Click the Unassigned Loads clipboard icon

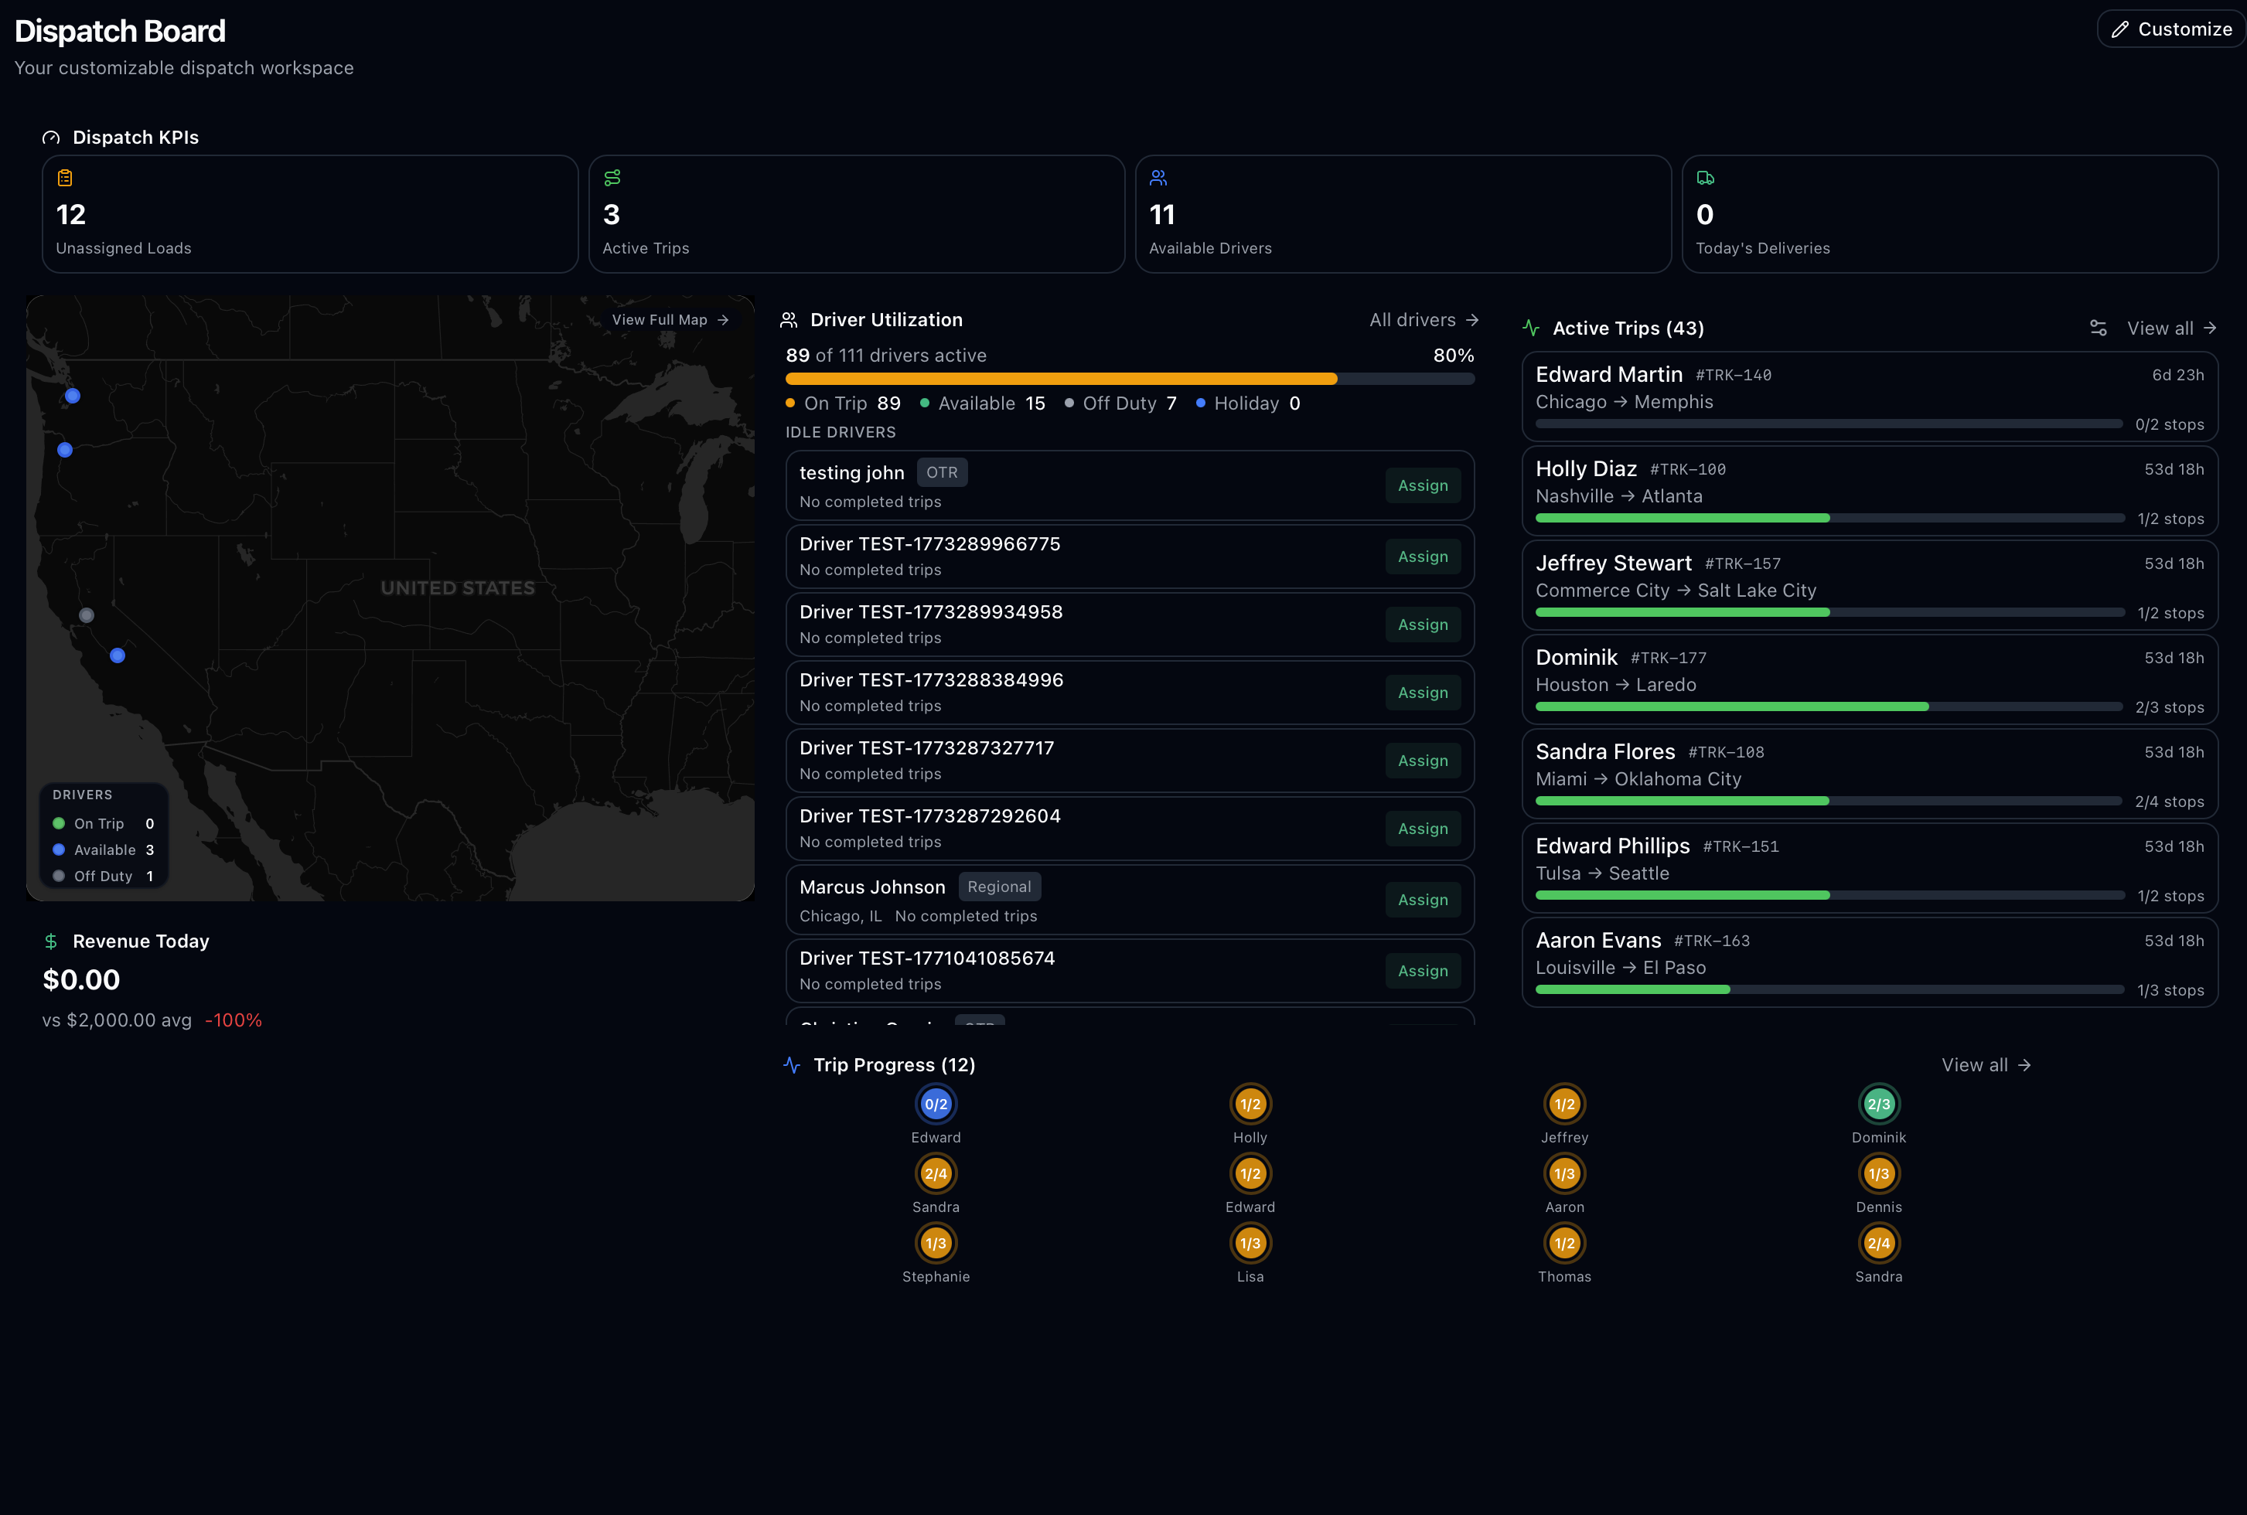tap(65, 178)
